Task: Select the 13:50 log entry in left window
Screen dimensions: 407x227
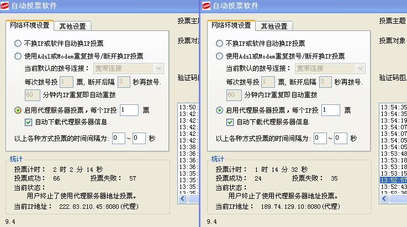Action: [x=188, y=107]
